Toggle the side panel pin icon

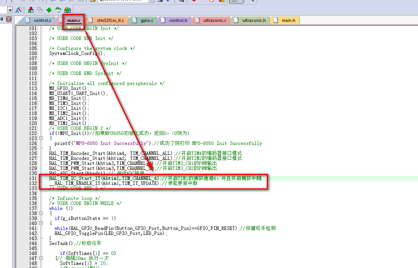coord(2,19)
